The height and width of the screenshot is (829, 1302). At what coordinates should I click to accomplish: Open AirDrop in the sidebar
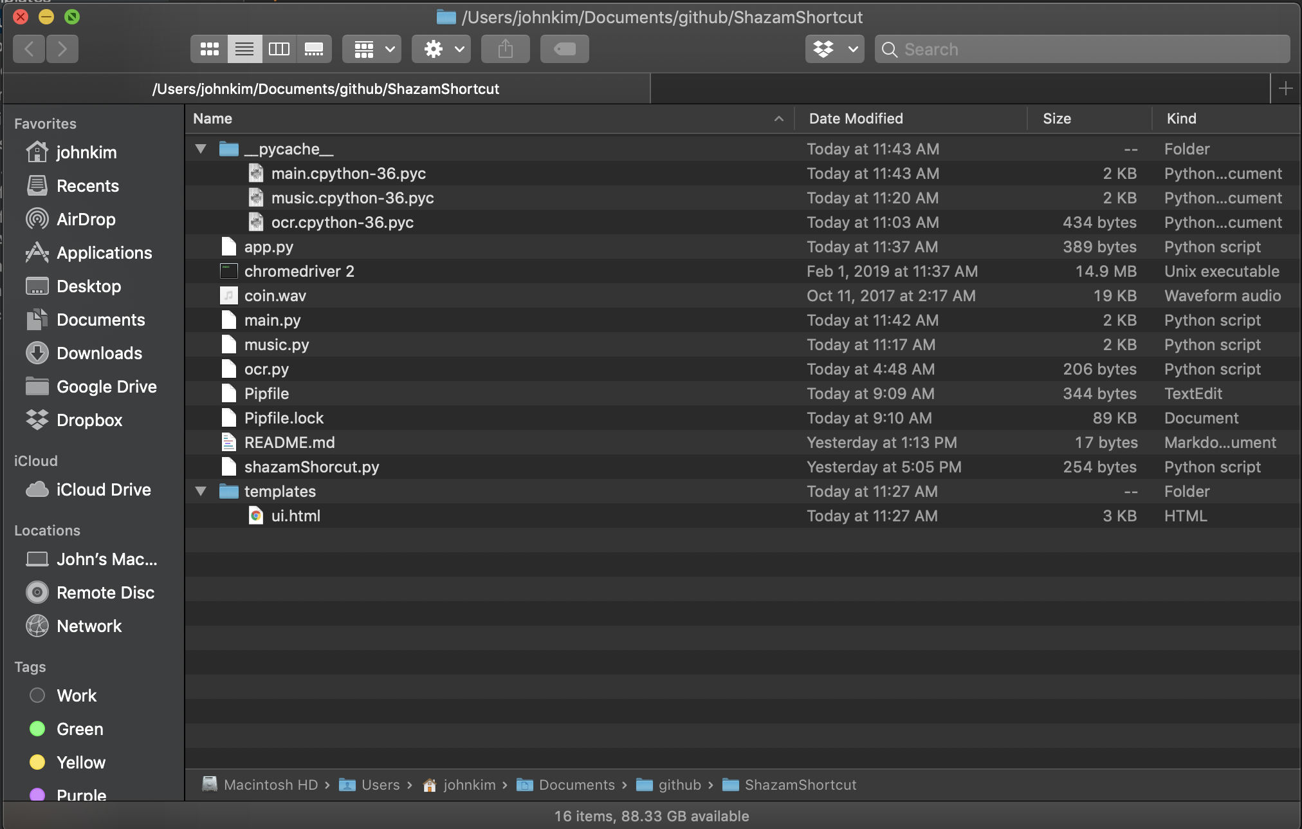(86, 219)
